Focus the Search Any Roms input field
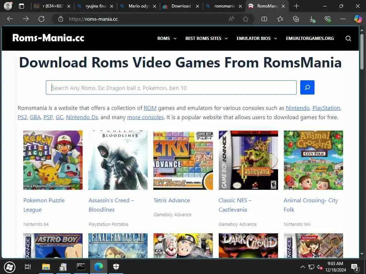Viewport: 366px width, 274px height. [x=171, y=87]
